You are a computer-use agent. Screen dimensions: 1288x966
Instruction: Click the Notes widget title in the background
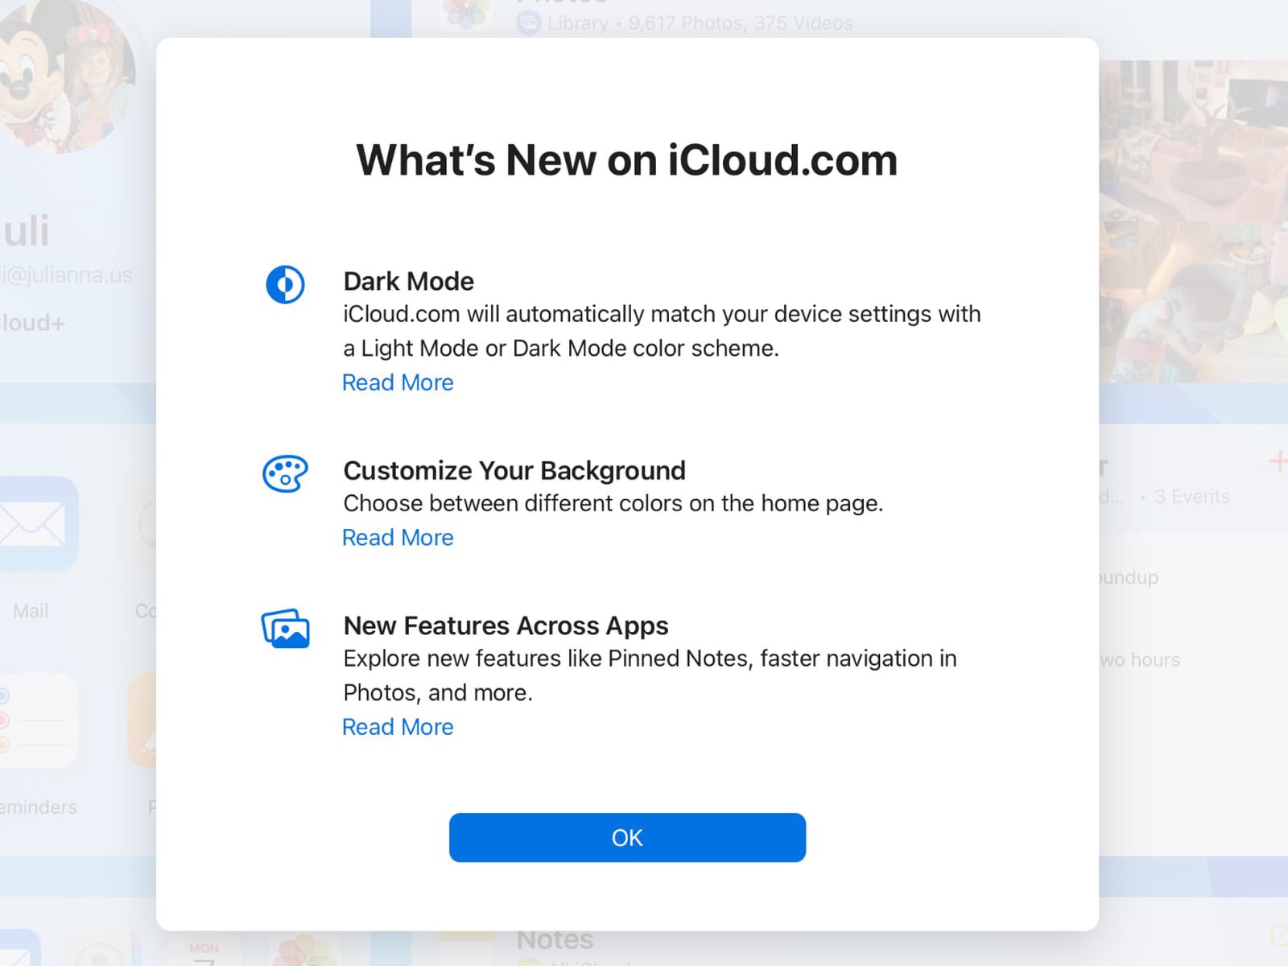555,939
